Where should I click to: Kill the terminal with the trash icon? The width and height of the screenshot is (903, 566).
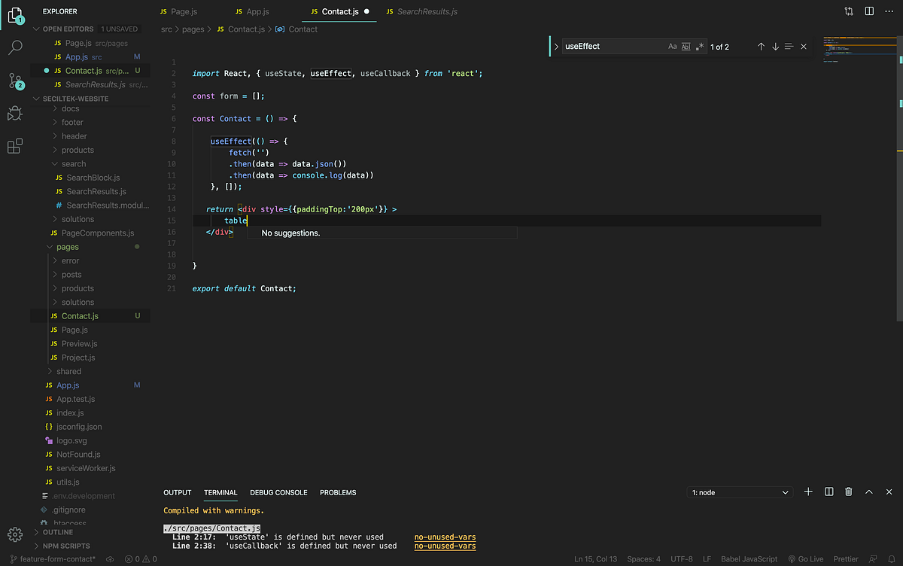point(848,491)
